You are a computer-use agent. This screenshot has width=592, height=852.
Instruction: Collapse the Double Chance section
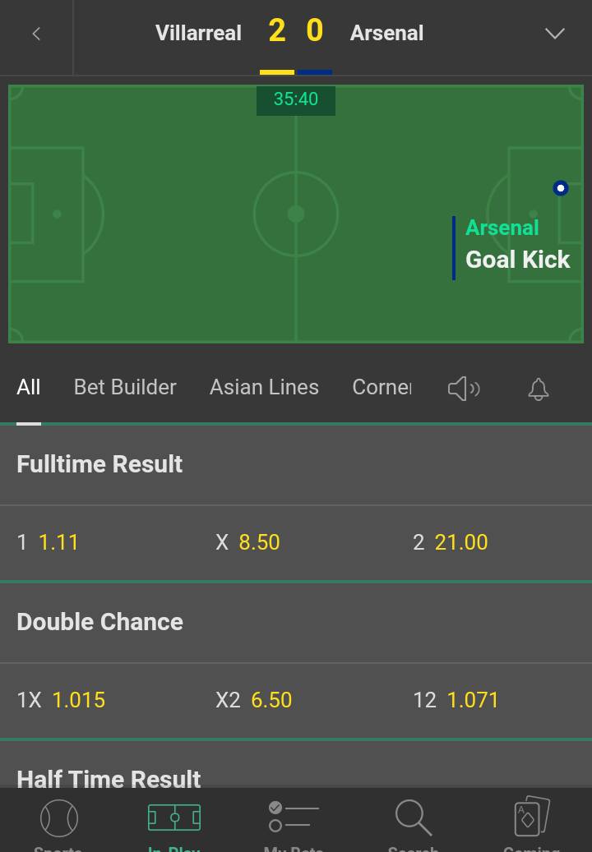[x=296, y=622]
